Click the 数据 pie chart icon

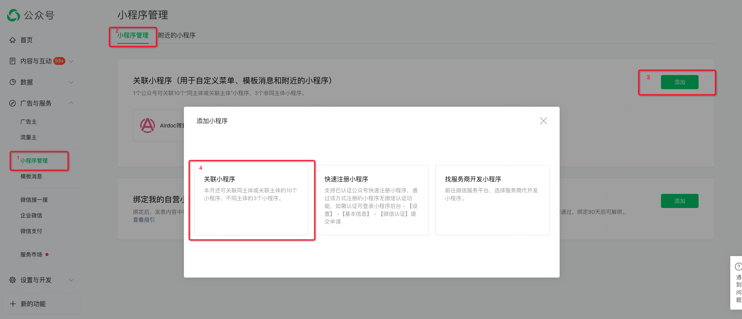(13, 82)
